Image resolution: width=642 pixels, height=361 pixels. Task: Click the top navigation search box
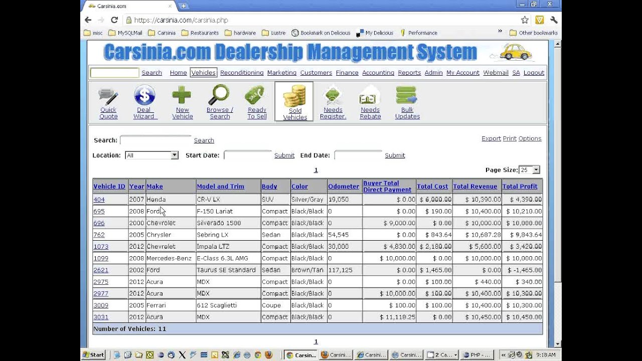click(x=114, y=73)
